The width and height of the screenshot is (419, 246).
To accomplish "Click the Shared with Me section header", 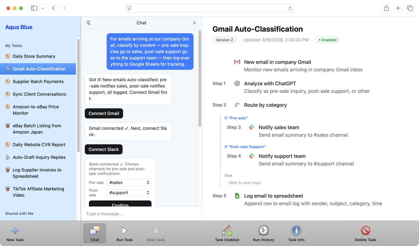I will click(19, 213).
